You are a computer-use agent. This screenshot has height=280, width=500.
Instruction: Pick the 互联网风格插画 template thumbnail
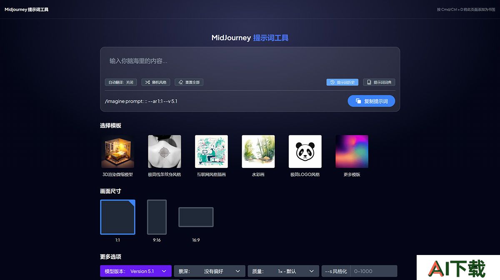211,151
